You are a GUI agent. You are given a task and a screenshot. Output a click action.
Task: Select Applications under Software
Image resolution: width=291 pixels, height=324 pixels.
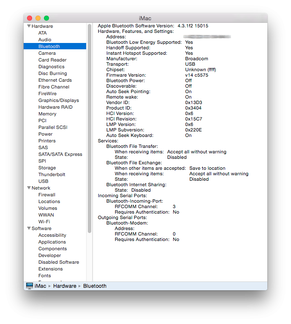[52, 242]
